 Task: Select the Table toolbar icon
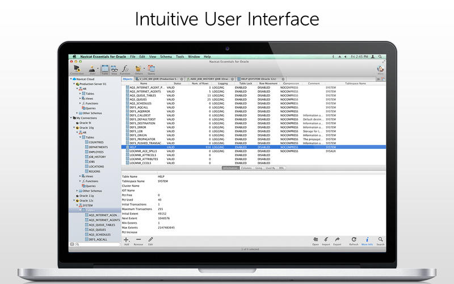[105, 69]
